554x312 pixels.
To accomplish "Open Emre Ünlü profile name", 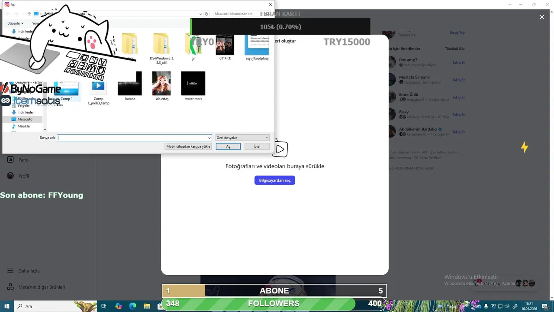I will [x=409, y=94].
